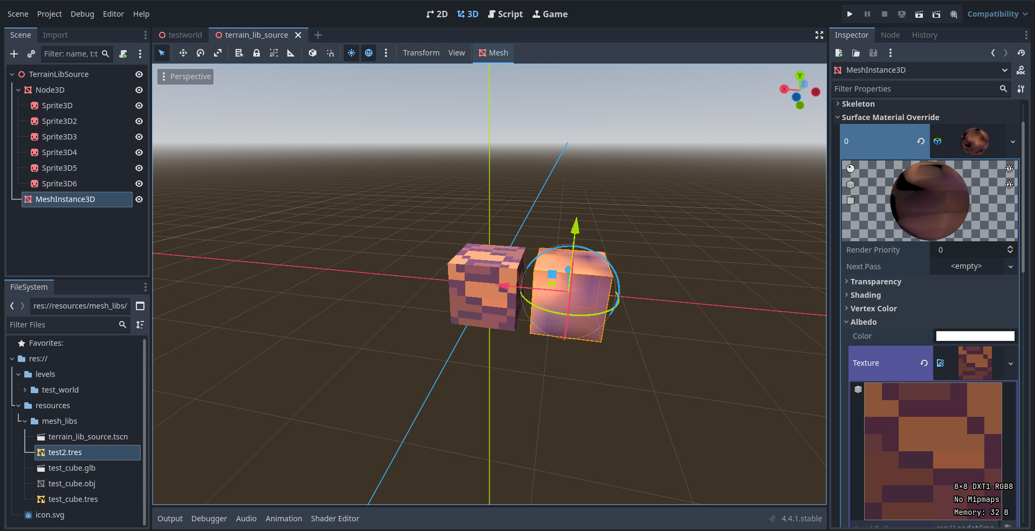Screen dimensions: 1035x531
Task: Click the white Albedo Color swatch
Action: pos(975,336)
